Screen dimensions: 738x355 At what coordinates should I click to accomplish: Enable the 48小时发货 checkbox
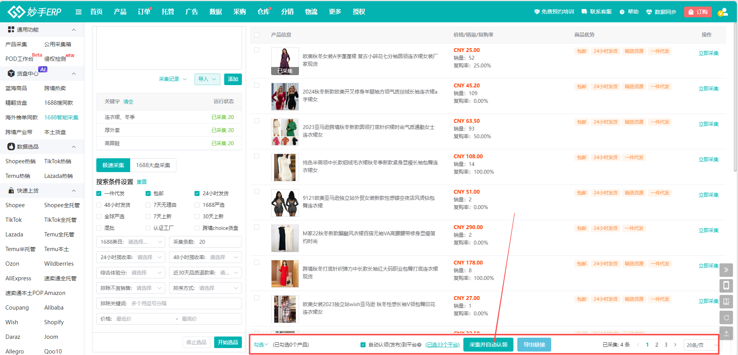99,205
